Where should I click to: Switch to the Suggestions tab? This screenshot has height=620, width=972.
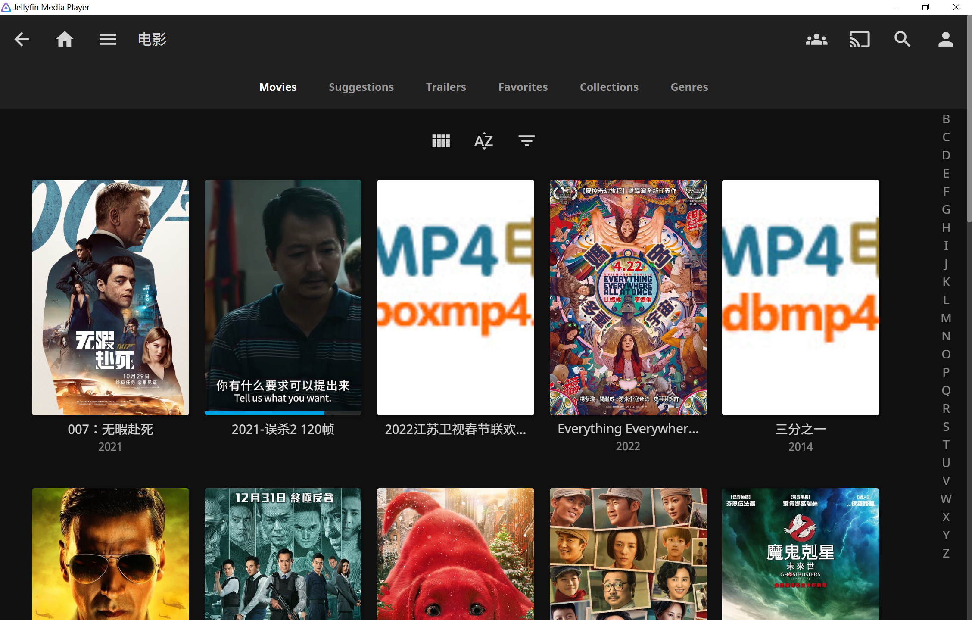tap(361, 87)
